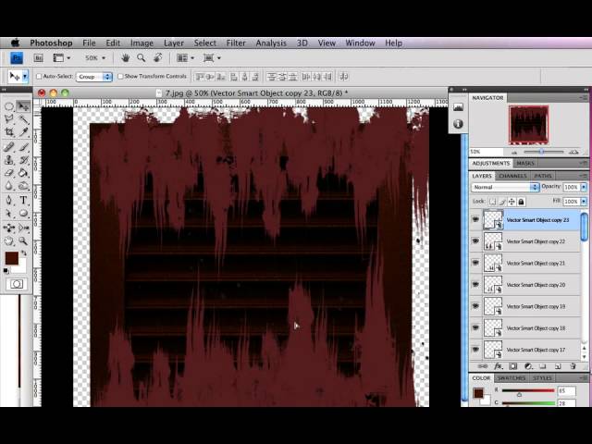592x444 pixels.
Task: Enable the Auto-Select checkbox
Action: pyautogui.click(x=40, y=77)
